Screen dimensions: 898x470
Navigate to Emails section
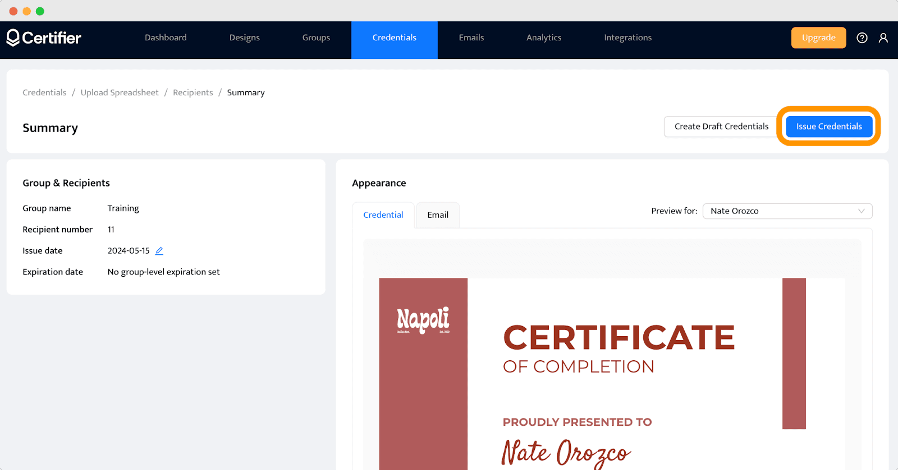pyautogui.click(x=471, y=38)
